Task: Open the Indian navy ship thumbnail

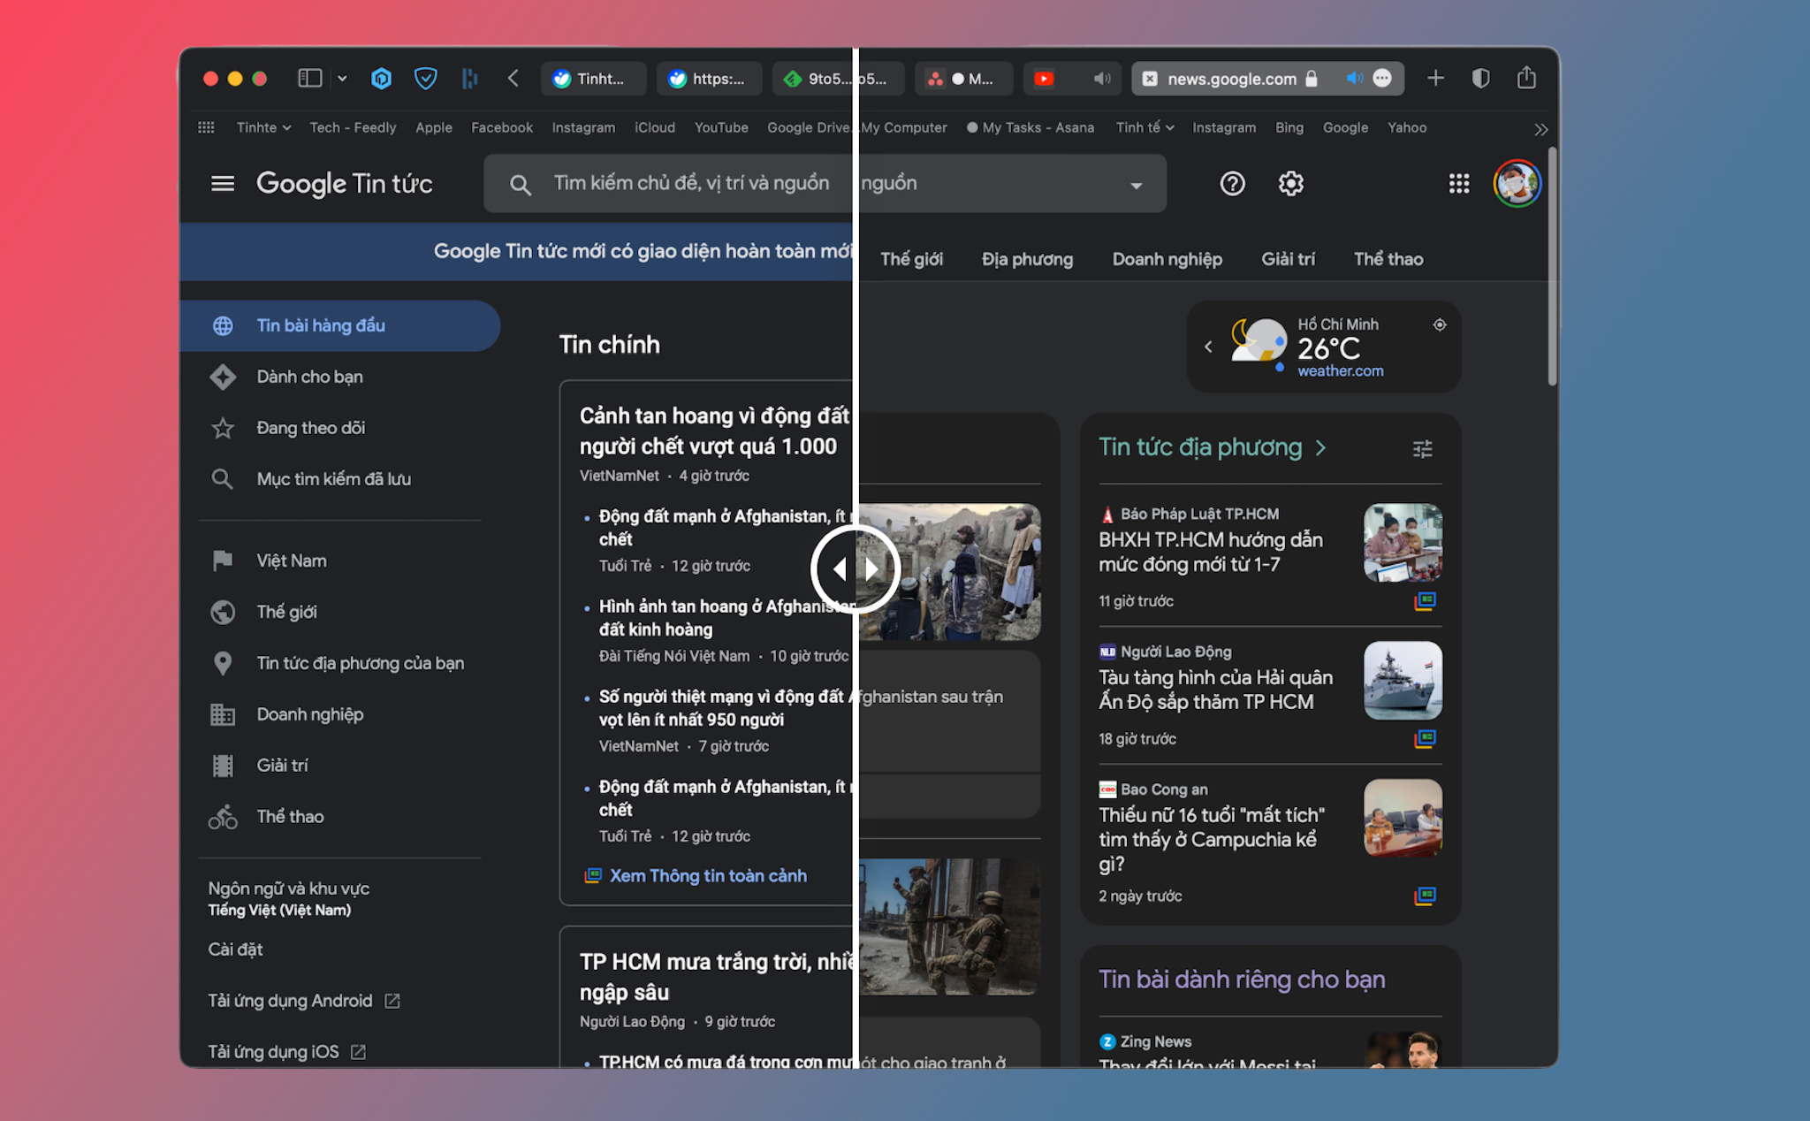Action: [1403, 680]
